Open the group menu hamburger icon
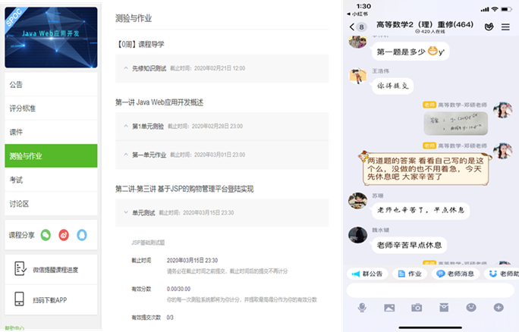 click(x=506, y=27)
